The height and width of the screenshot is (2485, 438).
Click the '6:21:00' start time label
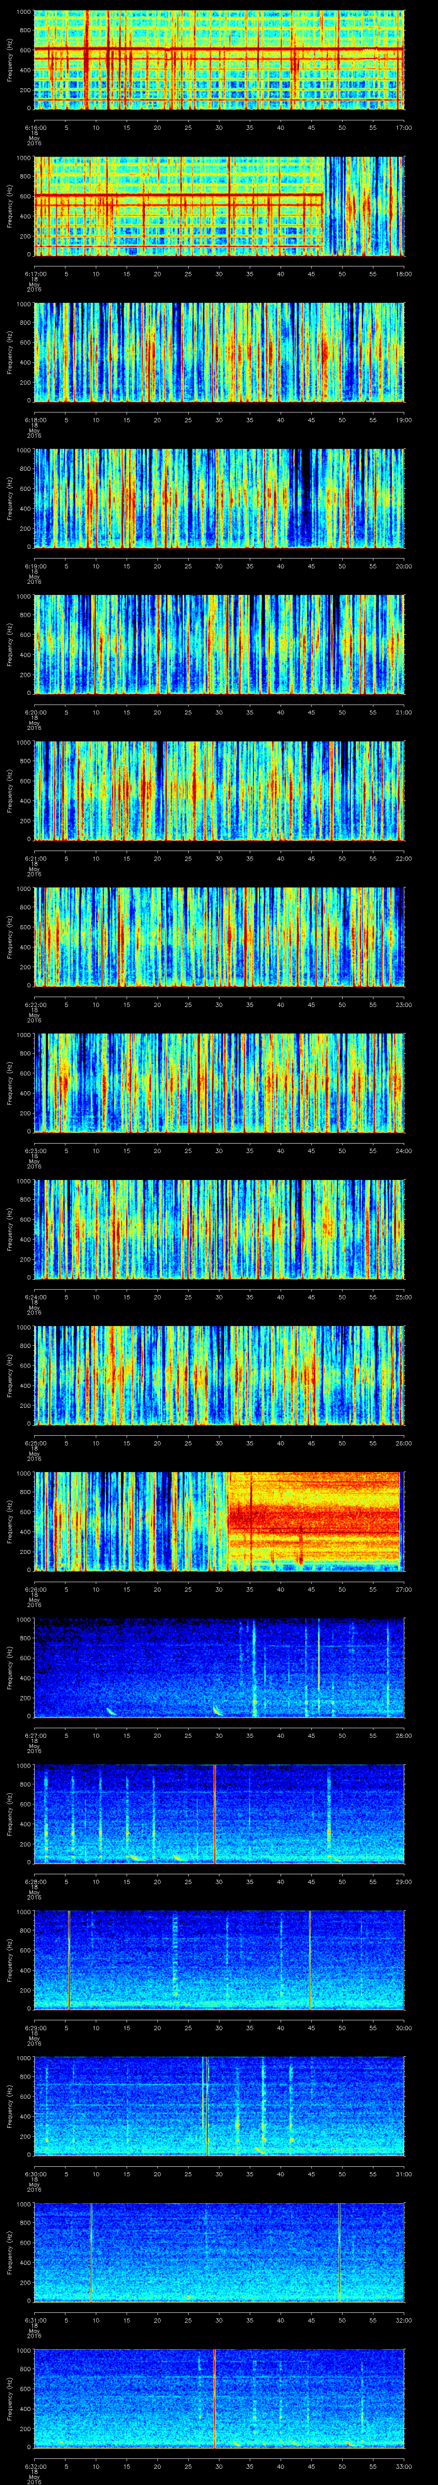pyautogui.click(x=35, y=859)
